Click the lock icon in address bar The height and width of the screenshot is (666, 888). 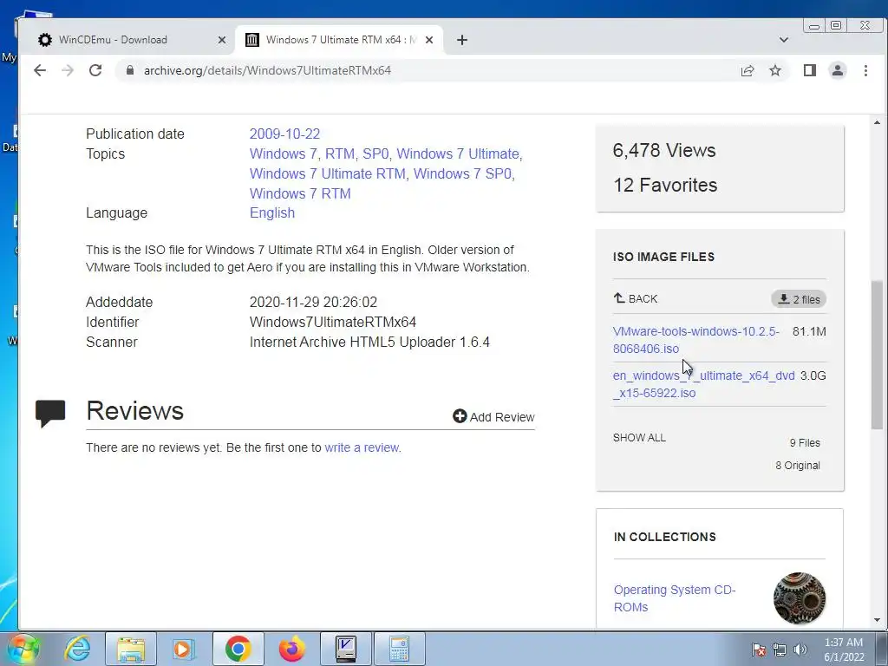[130, 70]
